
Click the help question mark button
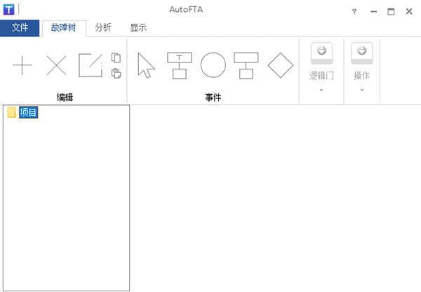tap(354, 11)
